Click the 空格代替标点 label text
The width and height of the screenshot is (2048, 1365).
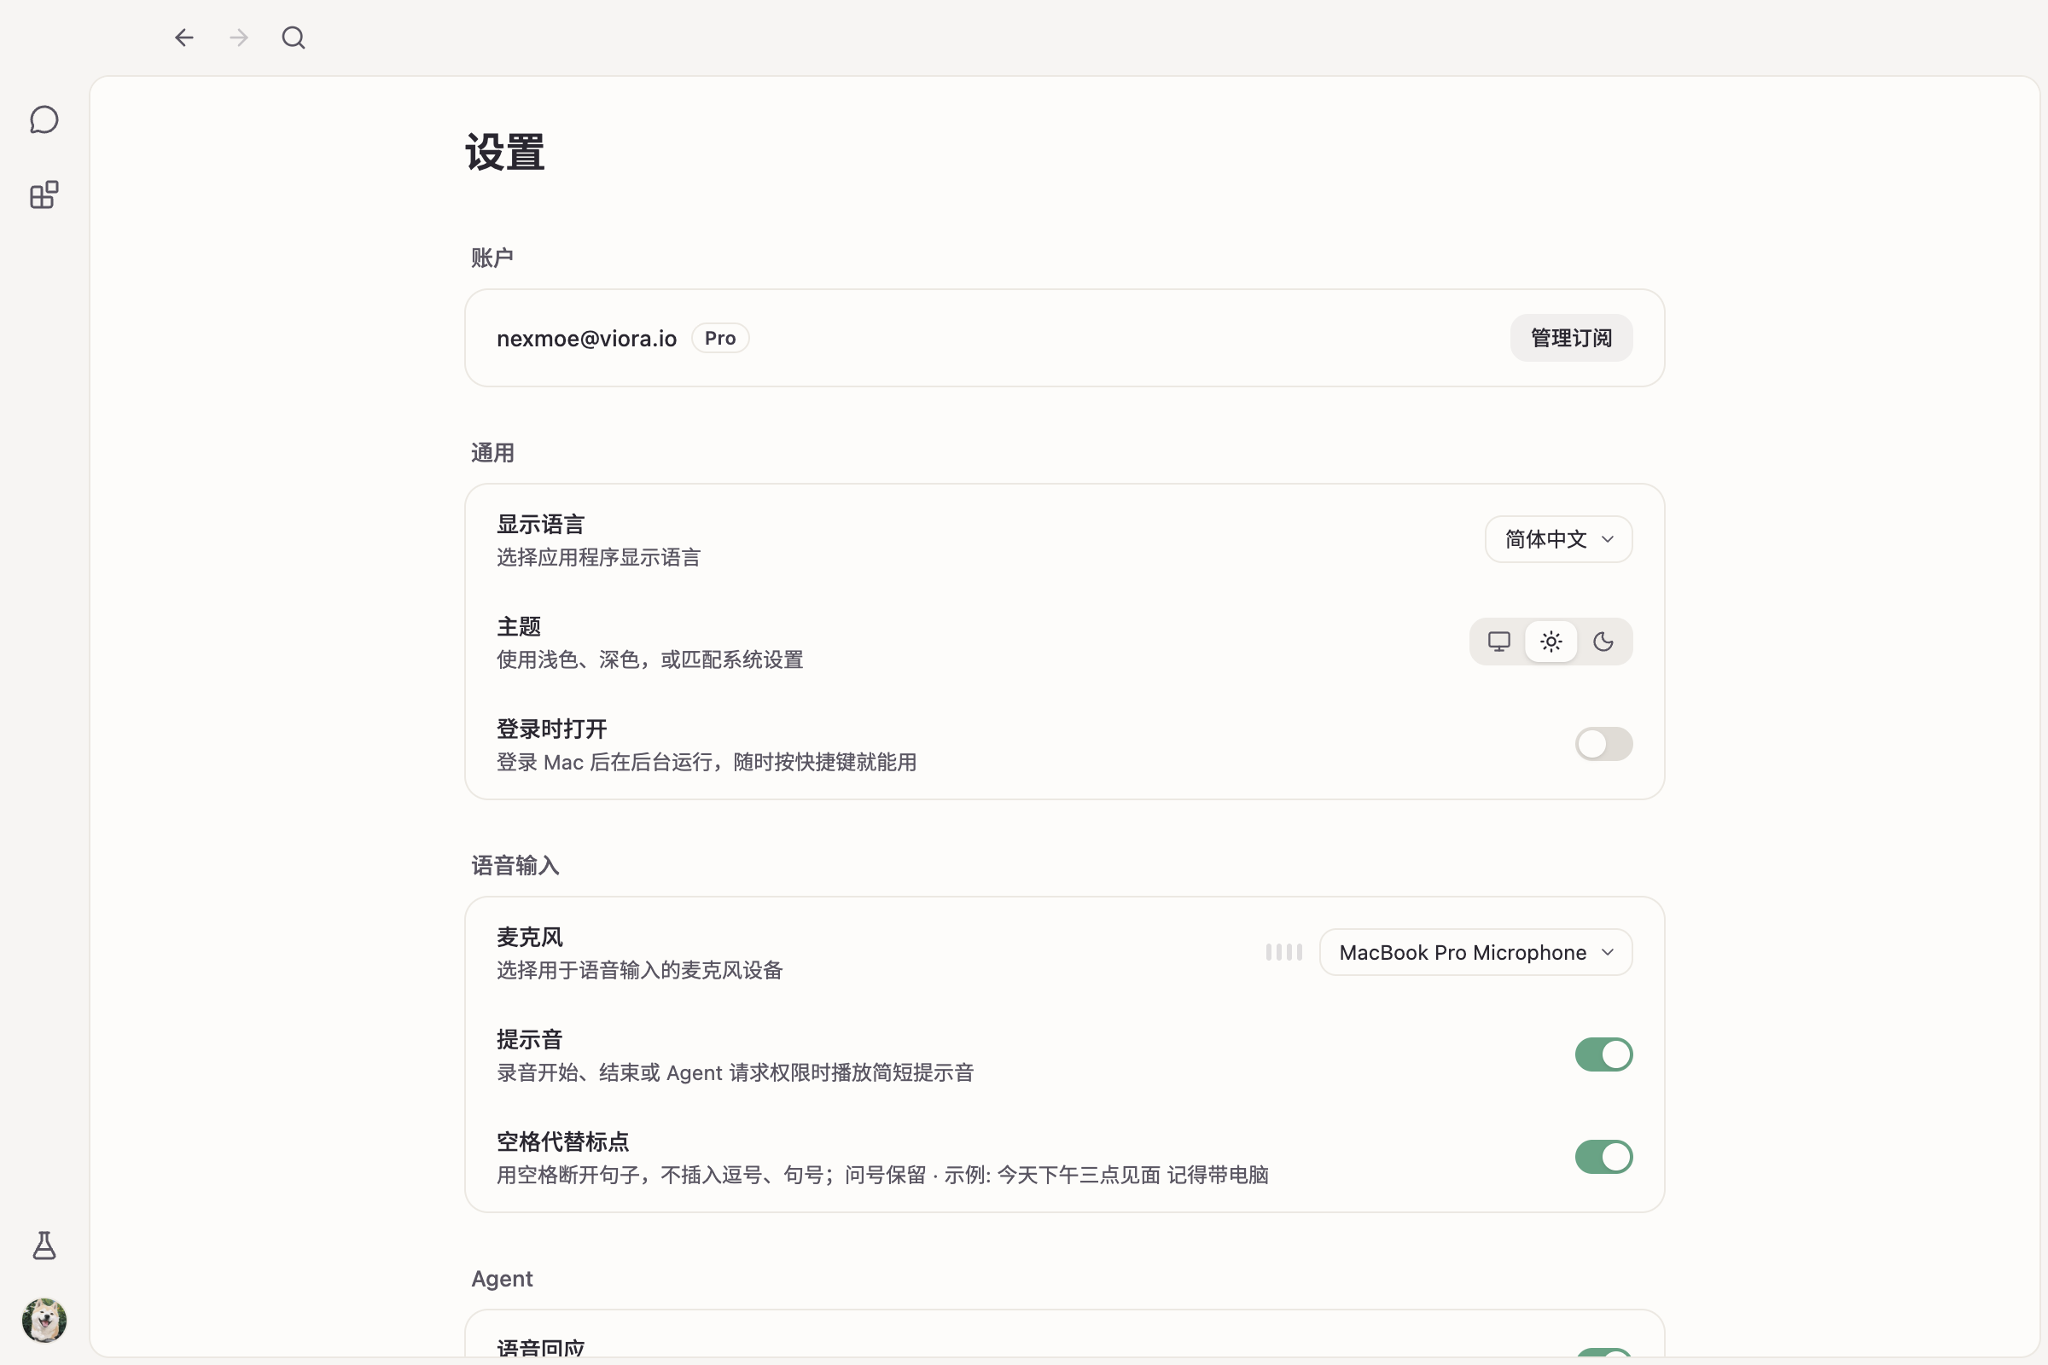(562, 1141)
